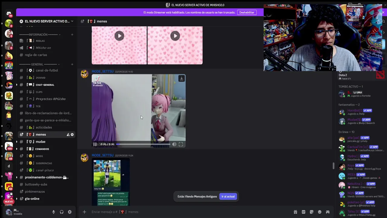387x218 pixels.
Task: Toggle deafen headphones in user panel
Action: pos(62,212)
